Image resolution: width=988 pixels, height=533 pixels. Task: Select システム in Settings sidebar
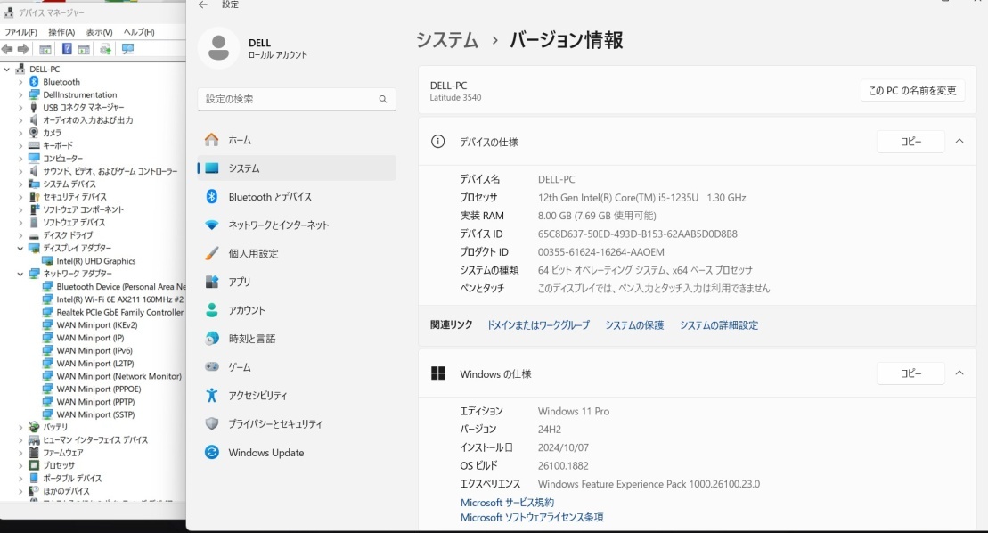pos(296,168)
